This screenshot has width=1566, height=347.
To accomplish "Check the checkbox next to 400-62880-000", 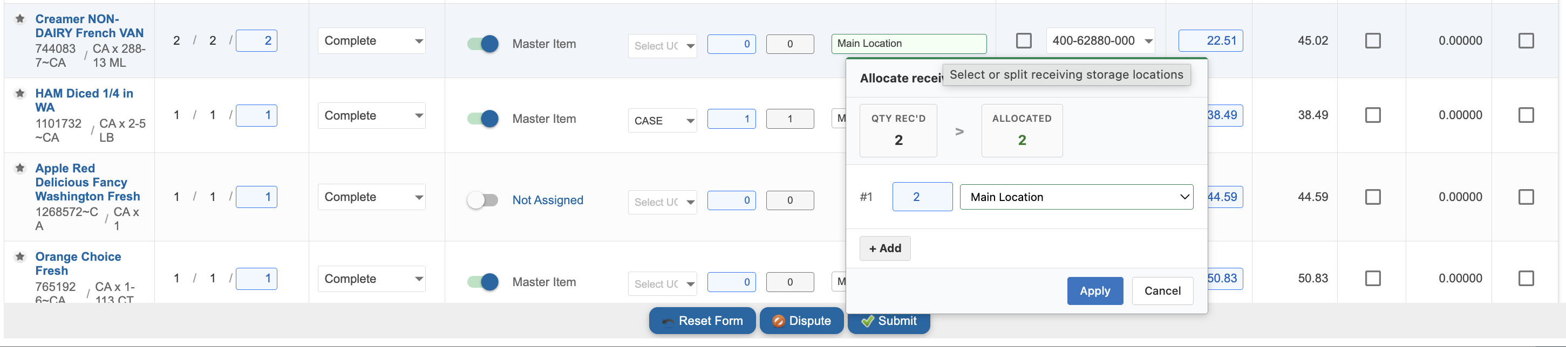I will point(1024,40).
